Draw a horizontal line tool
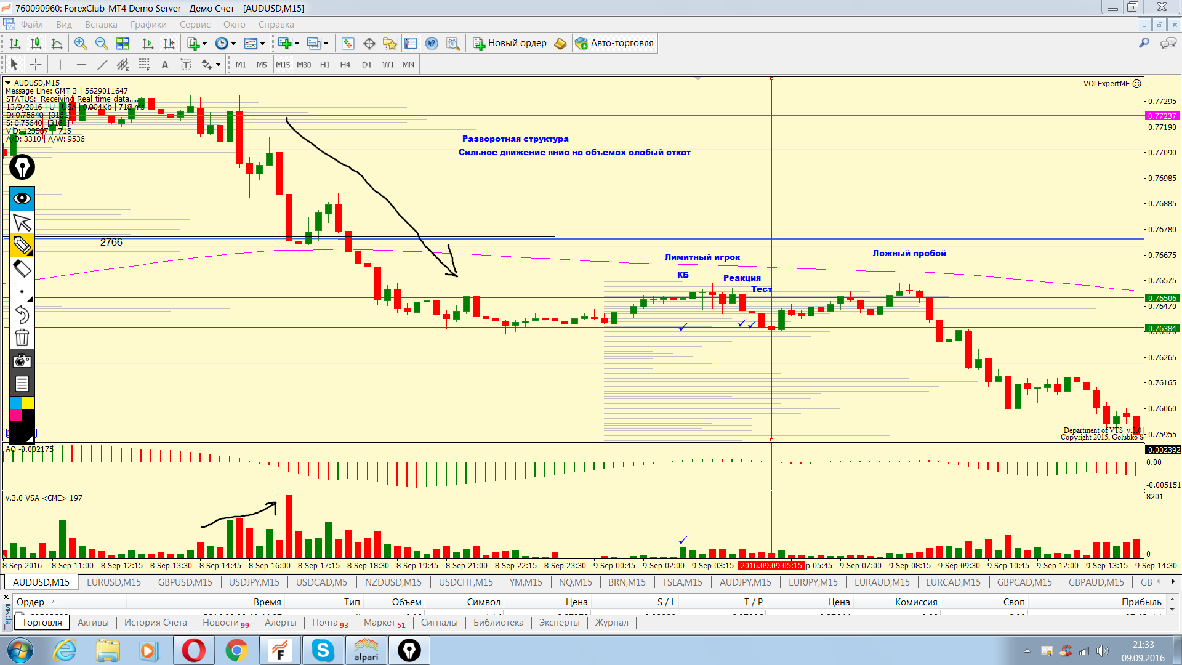Viewport: 1182px width, 665px height. pyautogui.click(x=81, y=64)
